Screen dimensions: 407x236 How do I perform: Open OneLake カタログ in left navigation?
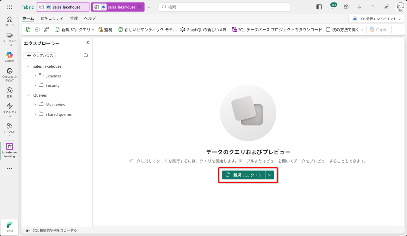point(9,75)
